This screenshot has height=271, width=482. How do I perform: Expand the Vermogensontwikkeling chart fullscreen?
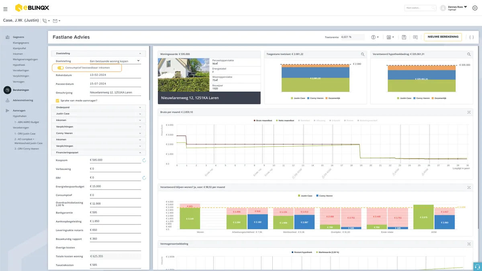pos(469,244)
